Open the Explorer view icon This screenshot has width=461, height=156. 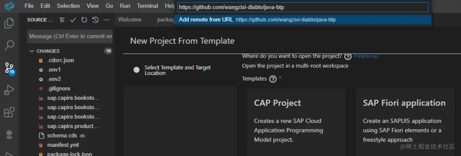coord(9,23)
